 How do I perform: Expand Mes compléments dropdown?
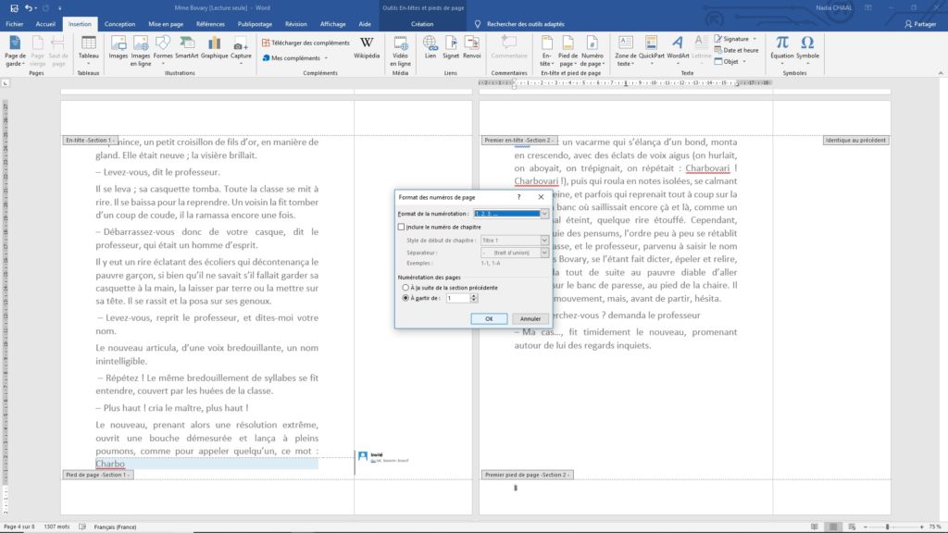click(326, 58)
